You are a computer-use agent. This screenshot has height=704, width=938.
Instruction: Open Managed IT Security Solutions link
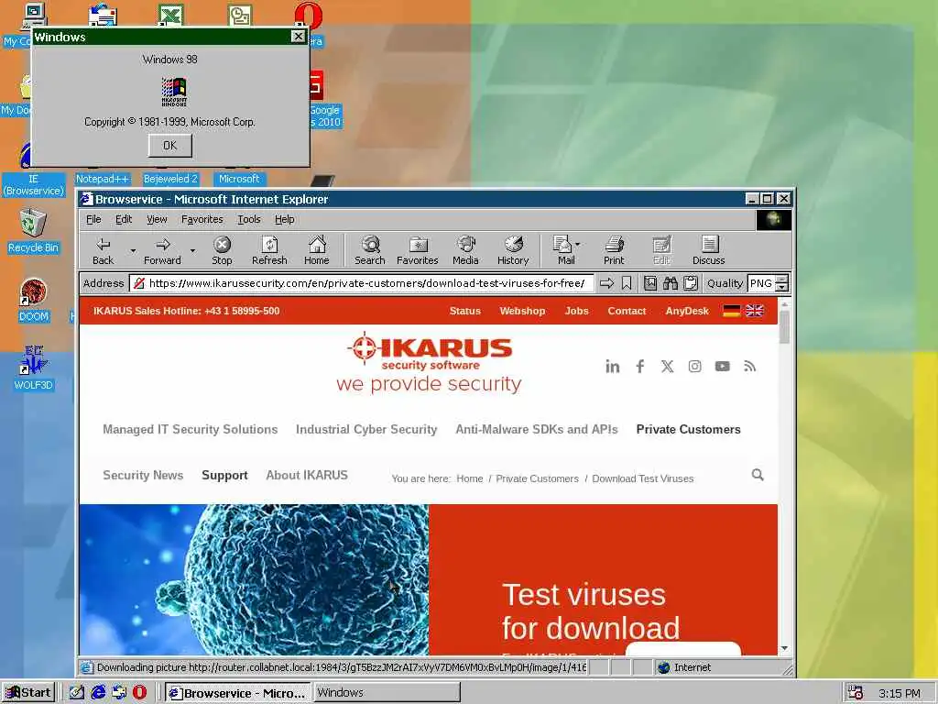tap(191, 429)
